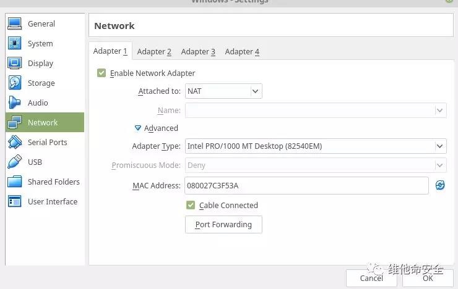The height and width of the screenshot is (289, 458).
Task: Open the General settings icon
Action: pyautogui.click(x=15, y=24)
